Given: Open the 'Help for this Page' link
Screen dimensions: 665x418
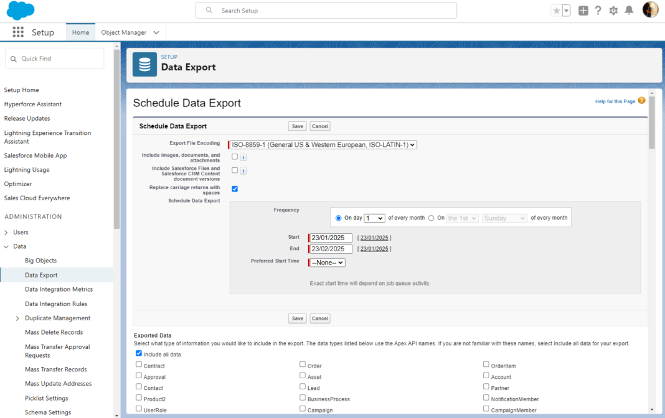Looking at the screenshot, I should pos(615,100).
